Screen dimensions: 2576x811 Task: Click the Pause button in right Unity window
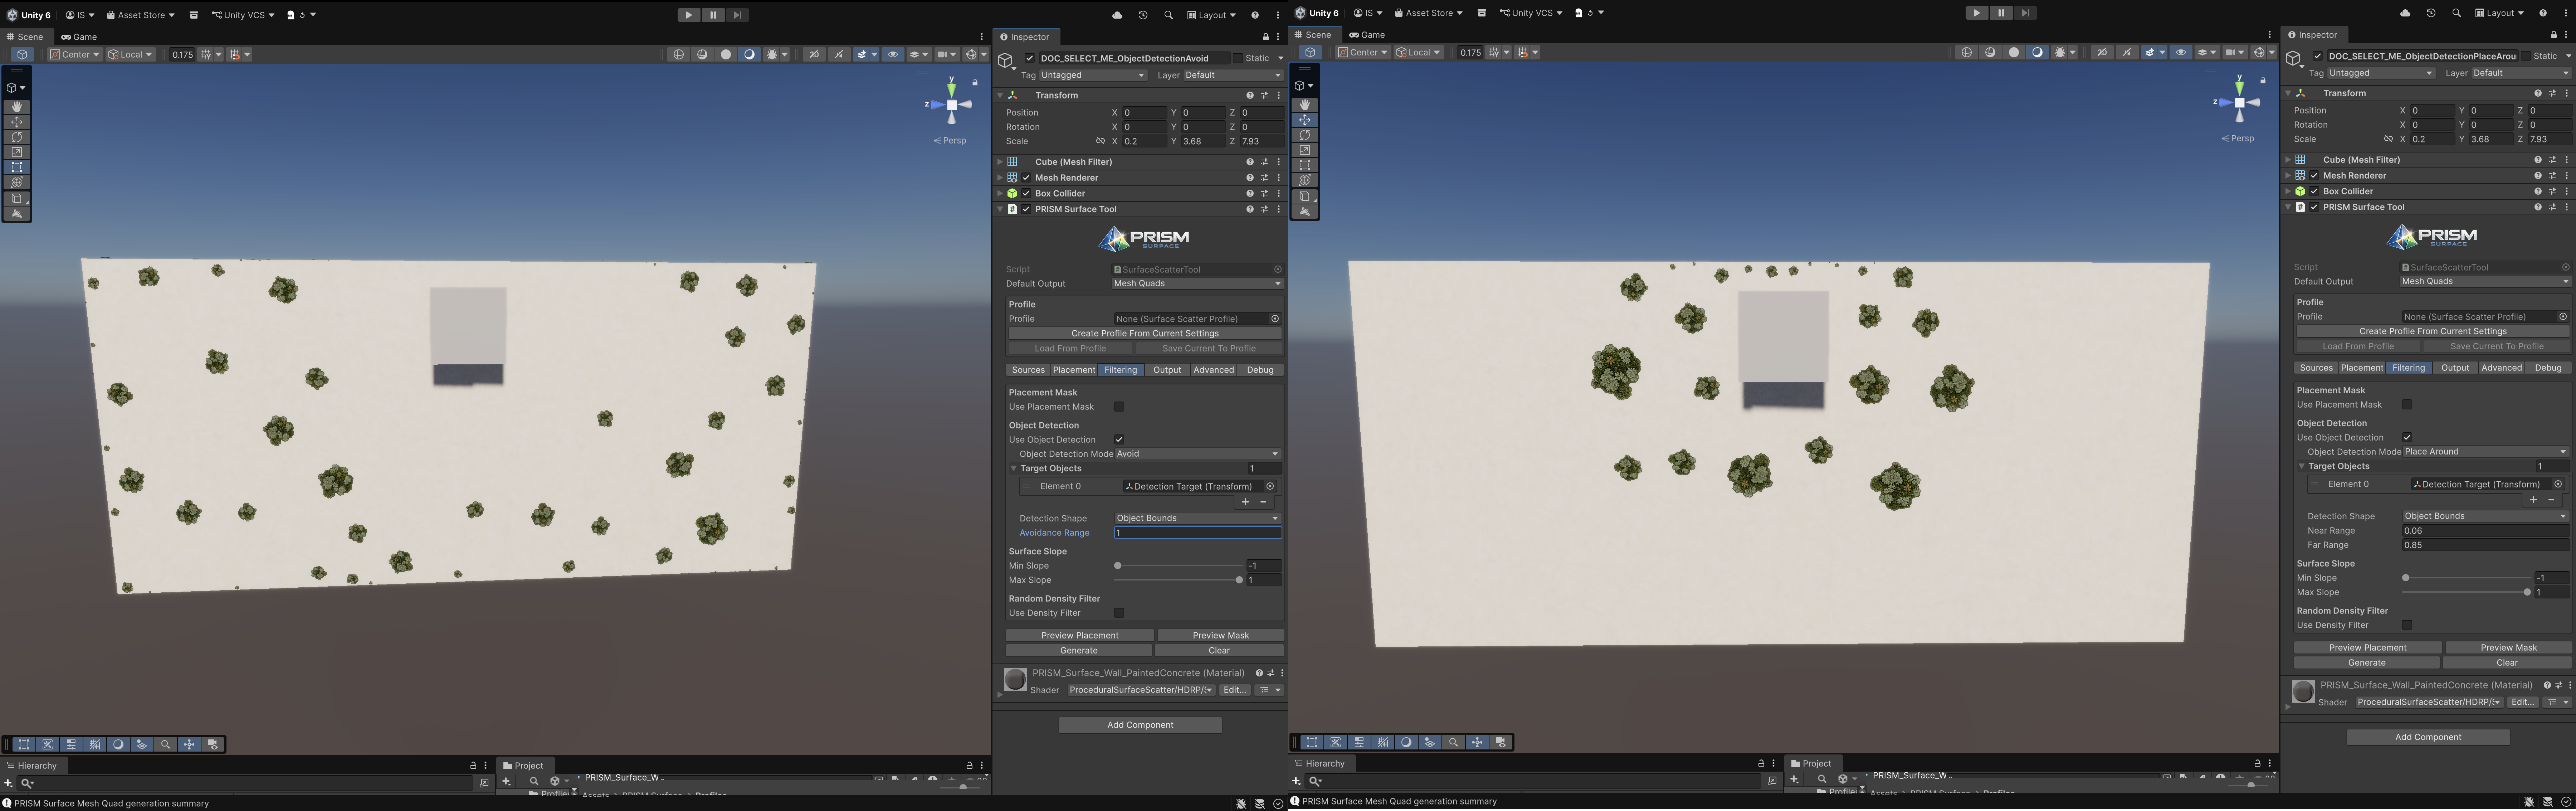coord(2001,13)
